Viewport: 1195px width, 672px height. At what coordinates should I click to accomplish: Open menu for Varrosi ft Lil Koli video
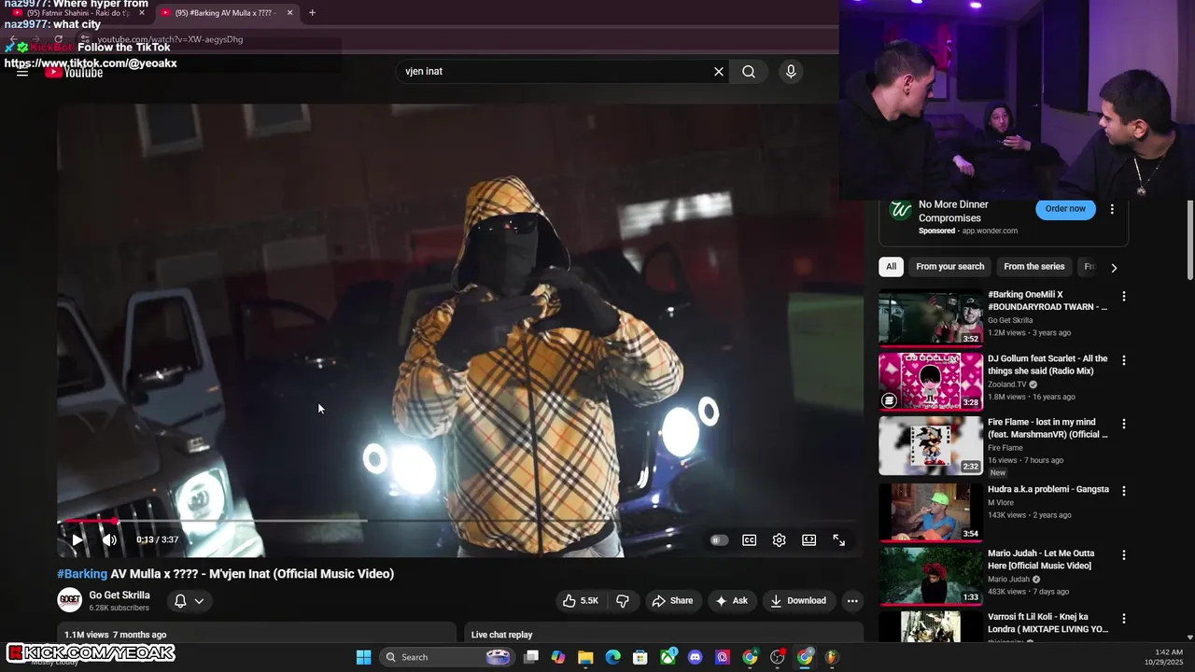coord(1124,619)
